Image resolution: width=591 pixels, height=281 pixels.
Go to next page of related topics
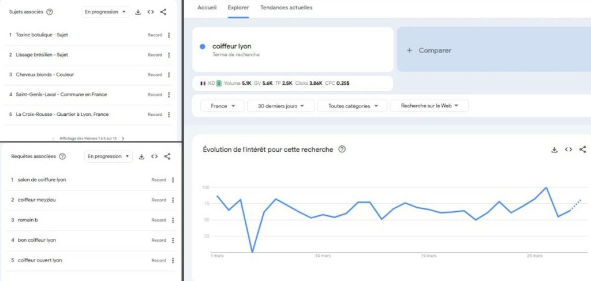click(123, 138)
